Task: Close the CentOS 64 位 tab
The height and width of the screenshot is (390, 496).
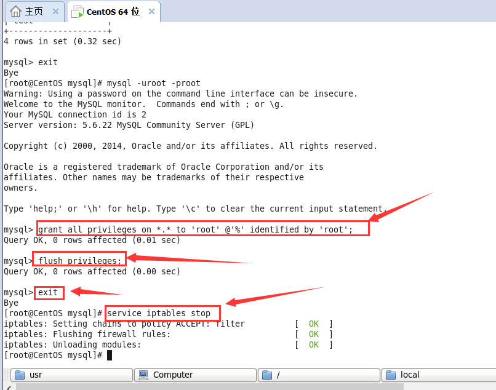Action: pyautogui.click(x=152, y=12)
